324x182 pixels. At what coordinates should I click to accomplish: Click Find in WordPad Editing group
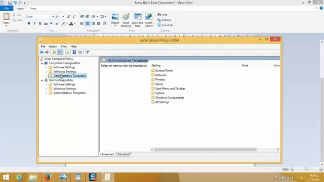pos(163,15)
